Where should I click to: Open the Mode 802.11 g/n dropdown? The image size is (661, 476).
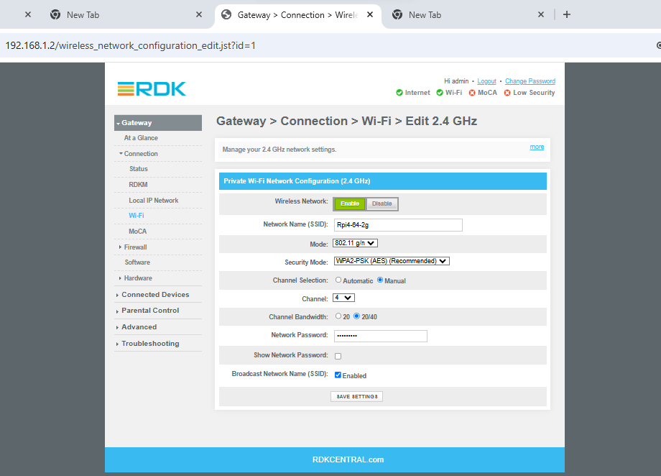pyautogui.click(x=356, y=244)
